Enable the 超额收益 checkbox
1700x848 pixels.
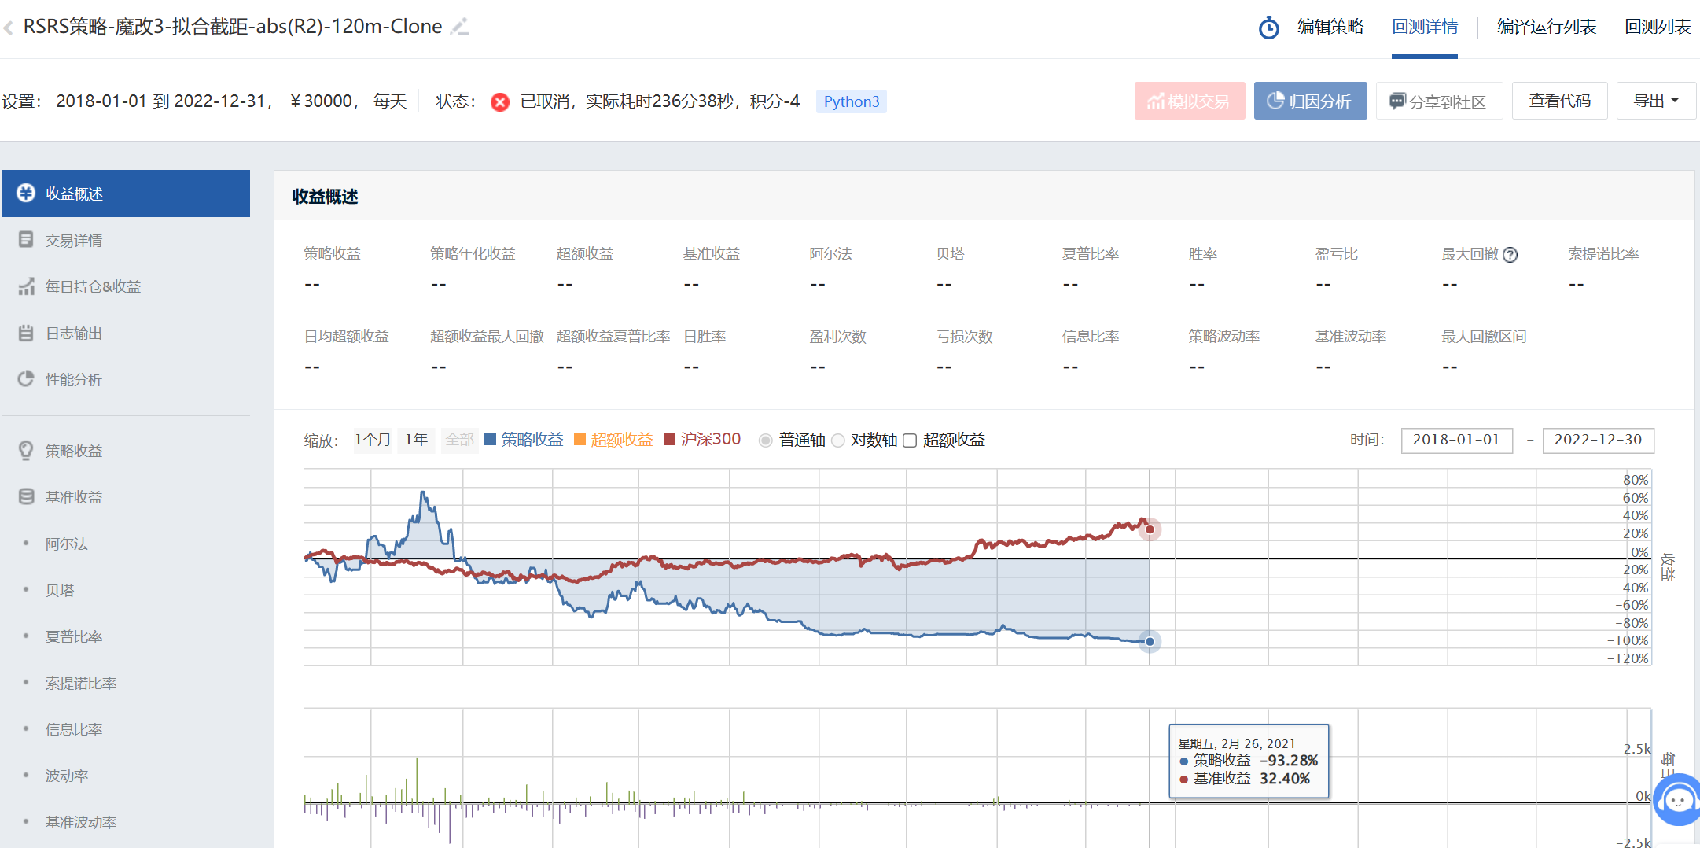(910, 441)
